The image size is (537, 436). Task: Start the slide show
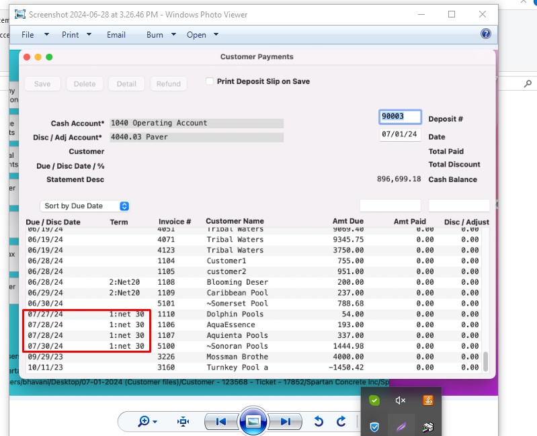[253, 421]
